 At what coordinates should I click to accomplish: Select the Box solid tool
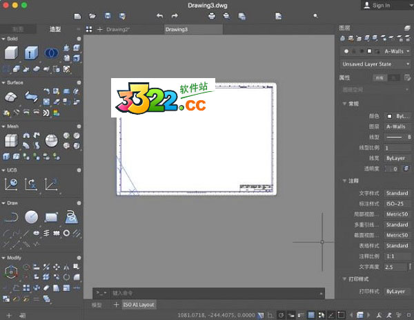point(12,53)
